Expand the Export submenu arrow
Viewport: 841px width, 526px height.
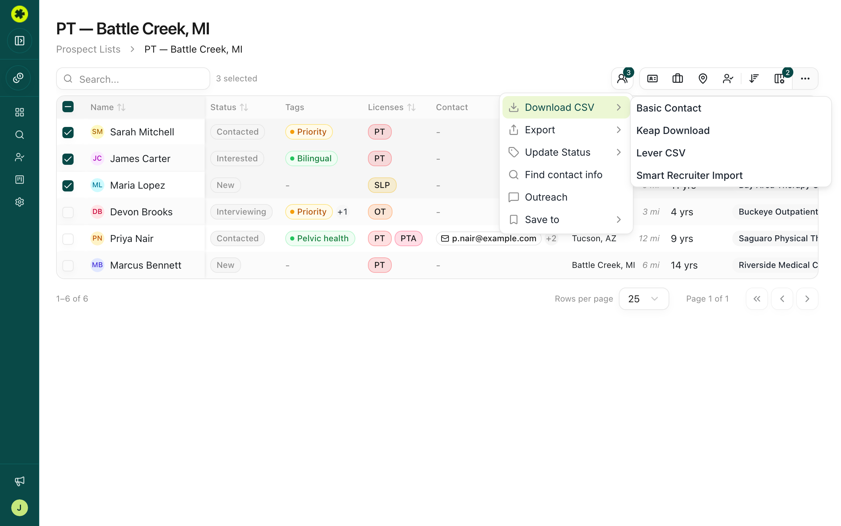(x=618, y=130)
